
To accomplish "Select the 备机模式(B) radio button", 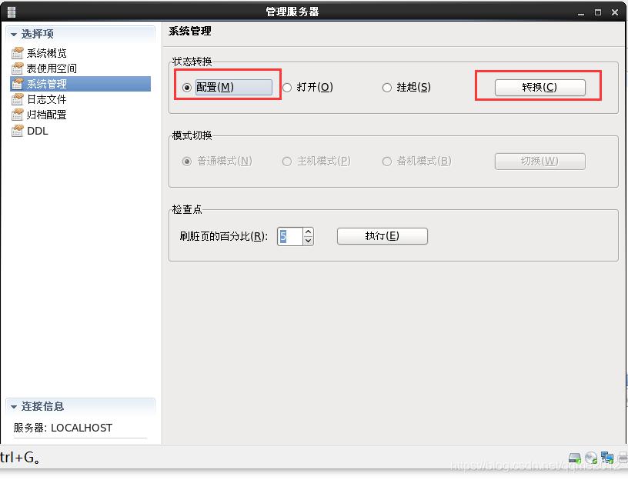I will click(386, 162).
